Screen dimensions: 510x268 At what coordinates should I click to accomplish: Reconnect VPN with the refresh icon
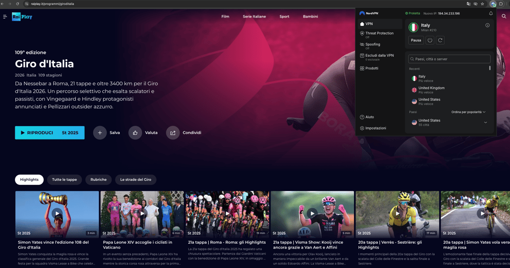click(440, 40)
